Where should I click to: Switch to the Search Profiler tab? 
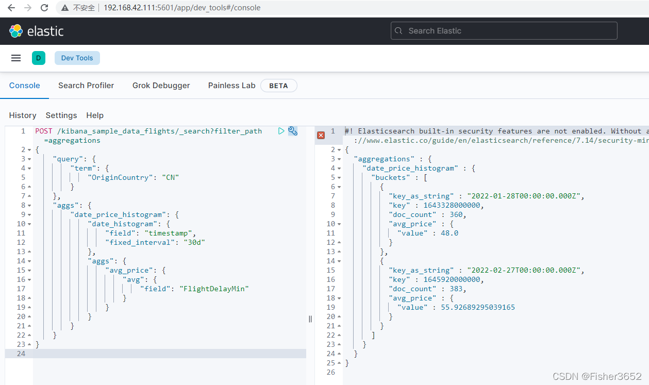click(x=86, y=86)
